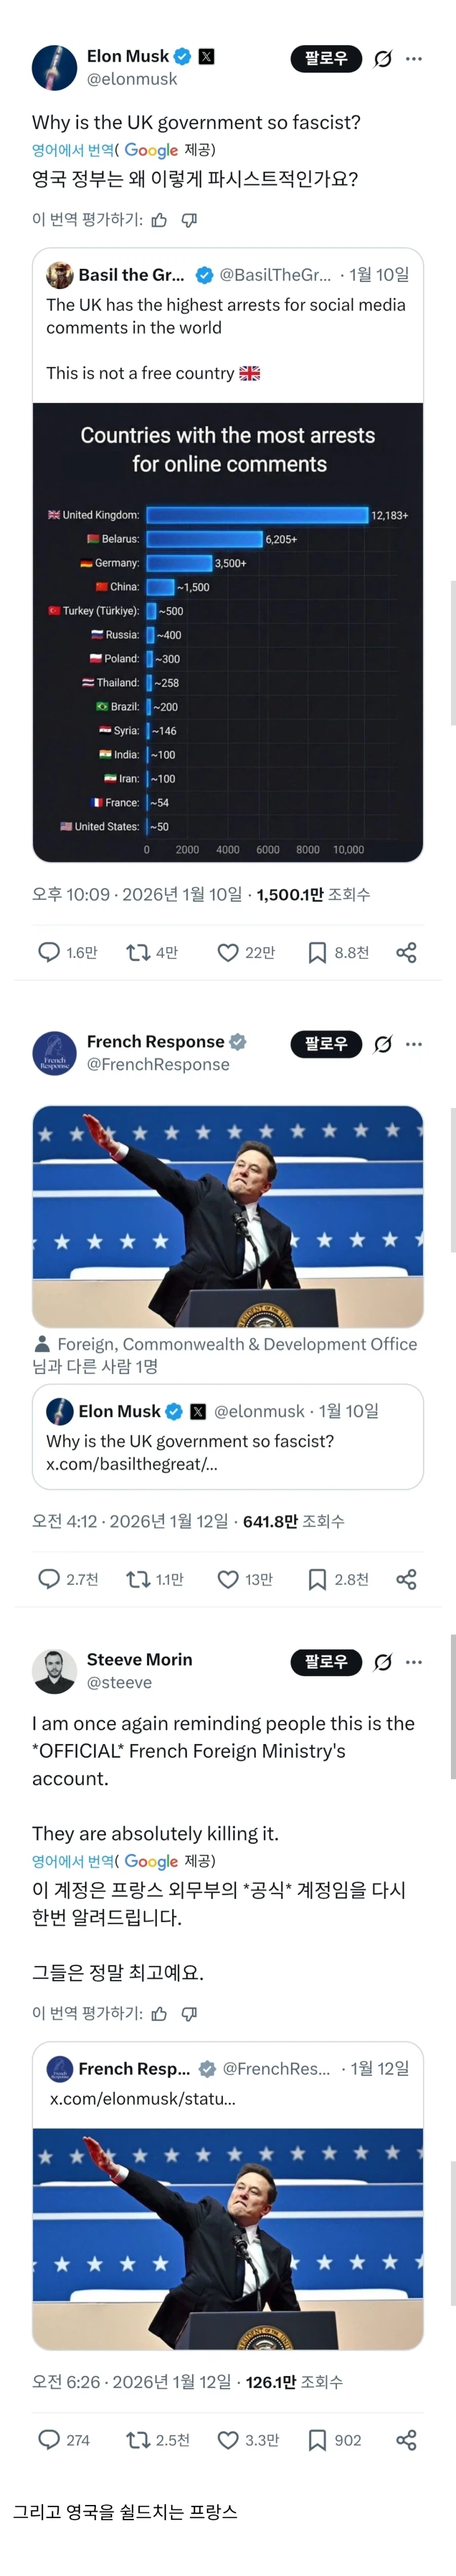Bookmark Elon Musk's tweet

[x=317, y=952]
